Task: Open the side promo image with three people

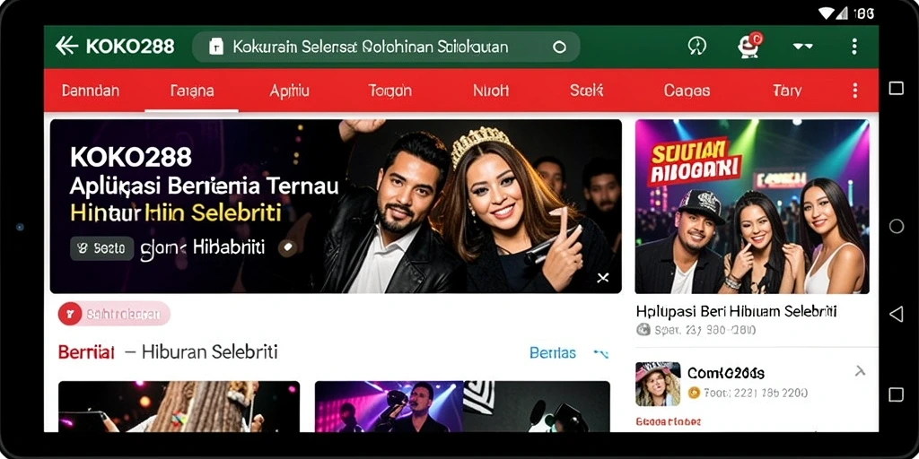Action: click(x=752, y=206)
